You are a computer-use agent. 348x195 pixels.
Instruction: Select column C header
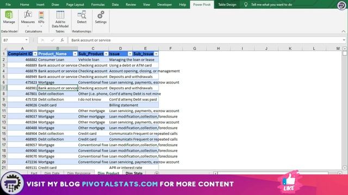point(93,48)
